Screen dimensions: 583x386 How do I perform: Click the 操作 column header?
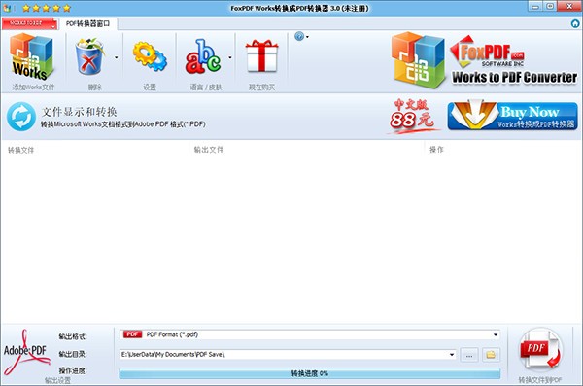pyautogui.click(x=436, y=150)
